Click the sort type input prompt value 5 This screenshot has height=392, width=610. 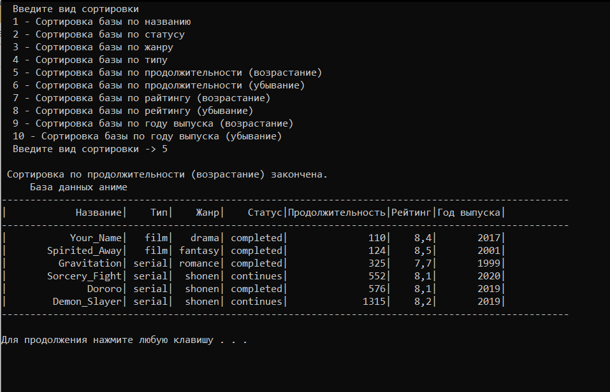click(164, 149)
